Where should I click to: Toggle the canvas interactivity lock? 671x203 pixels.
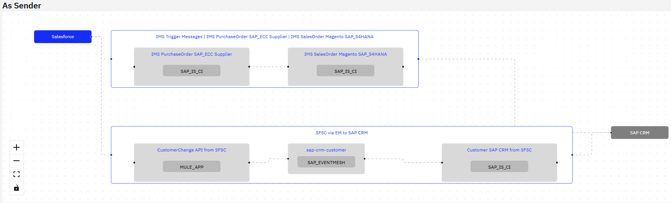16,188
